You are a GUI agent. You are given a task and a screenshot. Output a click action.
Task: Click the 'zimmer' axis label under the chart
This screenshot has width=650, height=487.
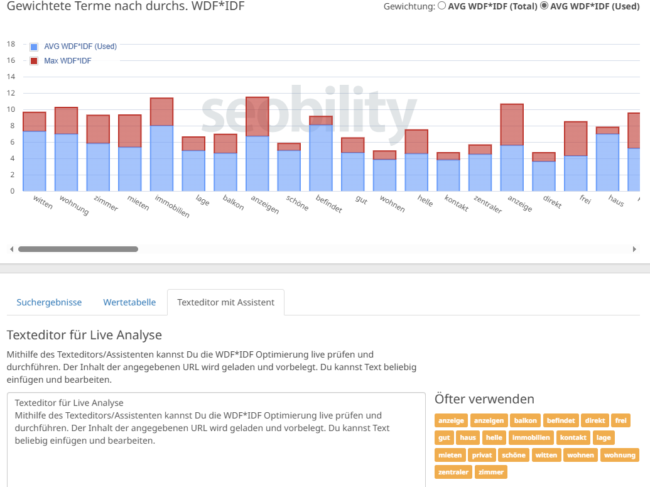106,203
